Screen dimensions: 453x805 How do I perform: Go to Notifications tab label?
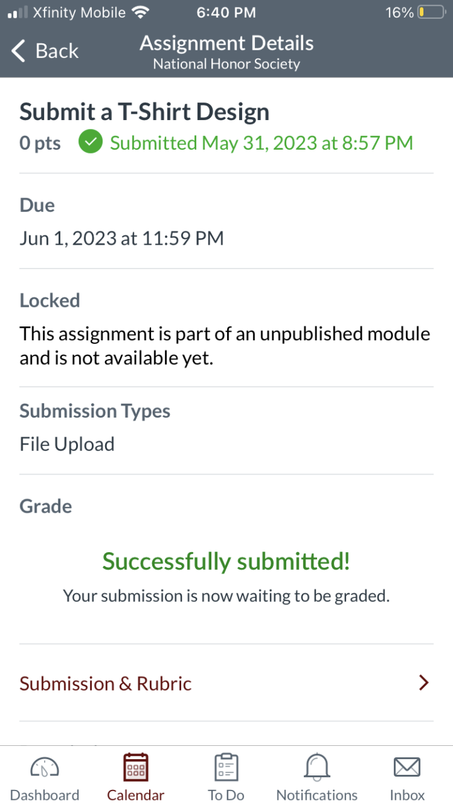click(317, 795)
